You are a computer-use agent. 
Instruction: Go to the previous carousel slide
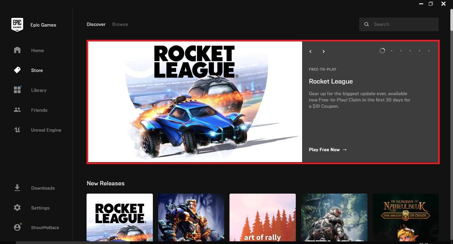311,51
